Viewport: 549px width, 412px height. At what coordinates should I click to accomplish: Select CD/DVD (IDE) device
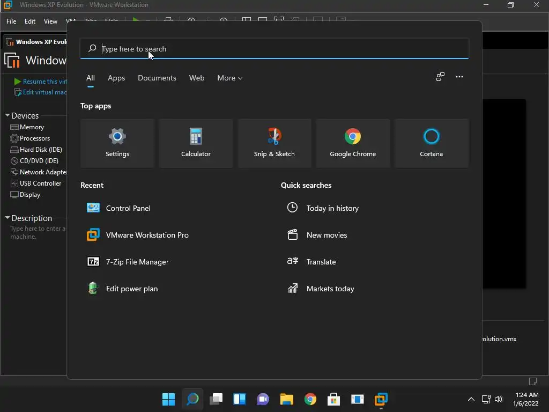[x=34, y=161]
